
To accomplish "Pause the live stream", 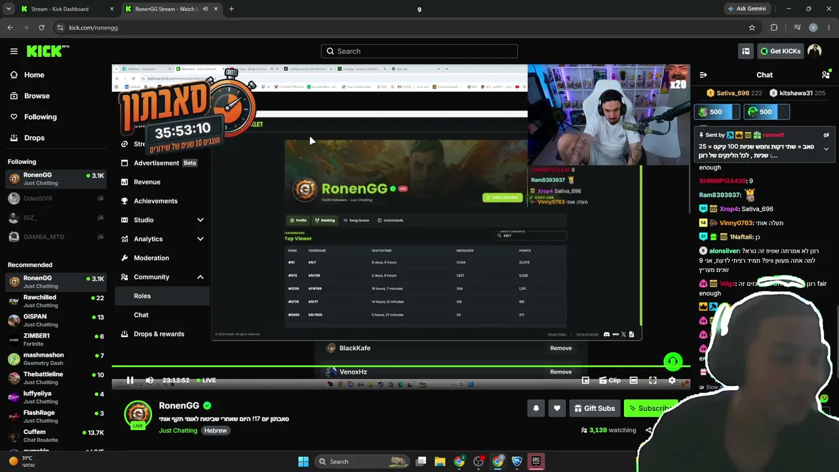I will [130, 380].
